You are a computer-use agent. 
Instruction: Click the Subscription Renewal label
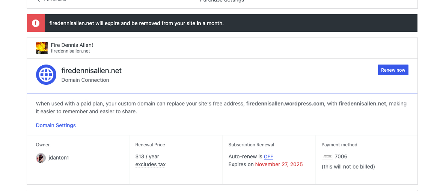pyautogui.click(x=251, y=145)
